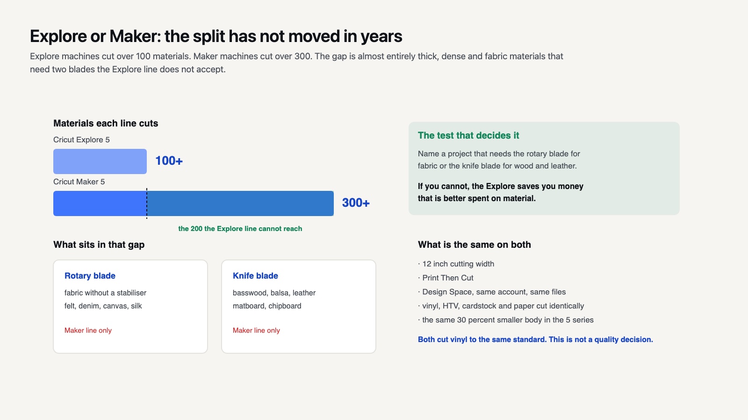The image size is (748, 420).
Task: Click the What sits in that gap heading
Action: point(99,245)
